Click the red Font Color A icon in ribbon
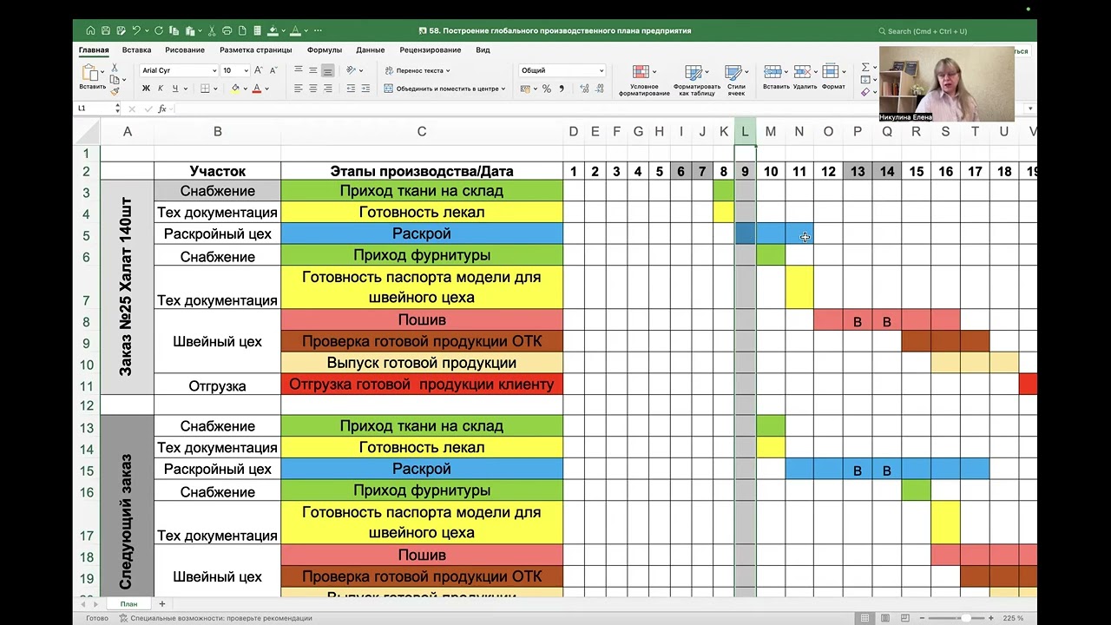The height and width of the screenshot is (625, 1111). [257, 89]
